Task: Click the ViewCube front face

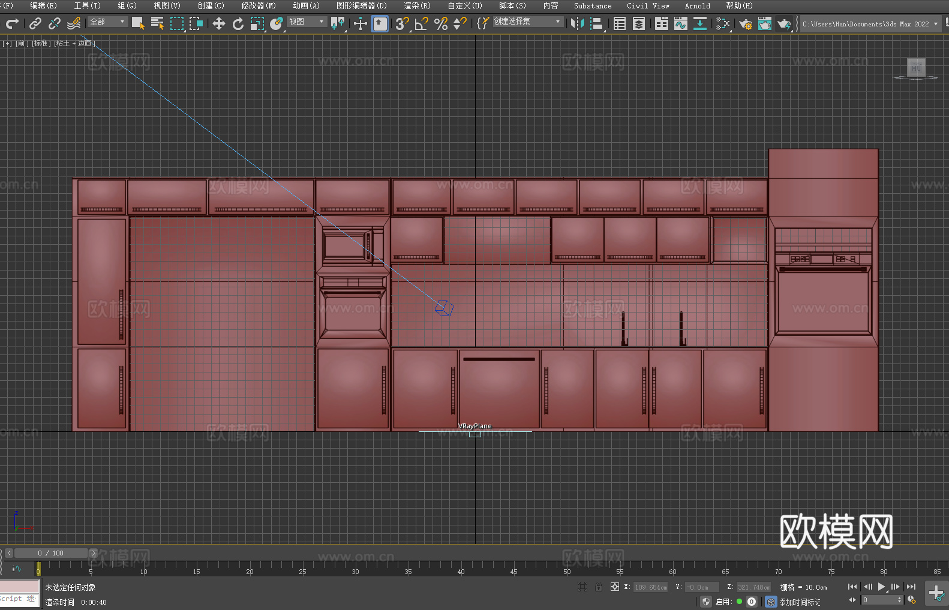Action: pyautogui.click(x=916, y=67)
